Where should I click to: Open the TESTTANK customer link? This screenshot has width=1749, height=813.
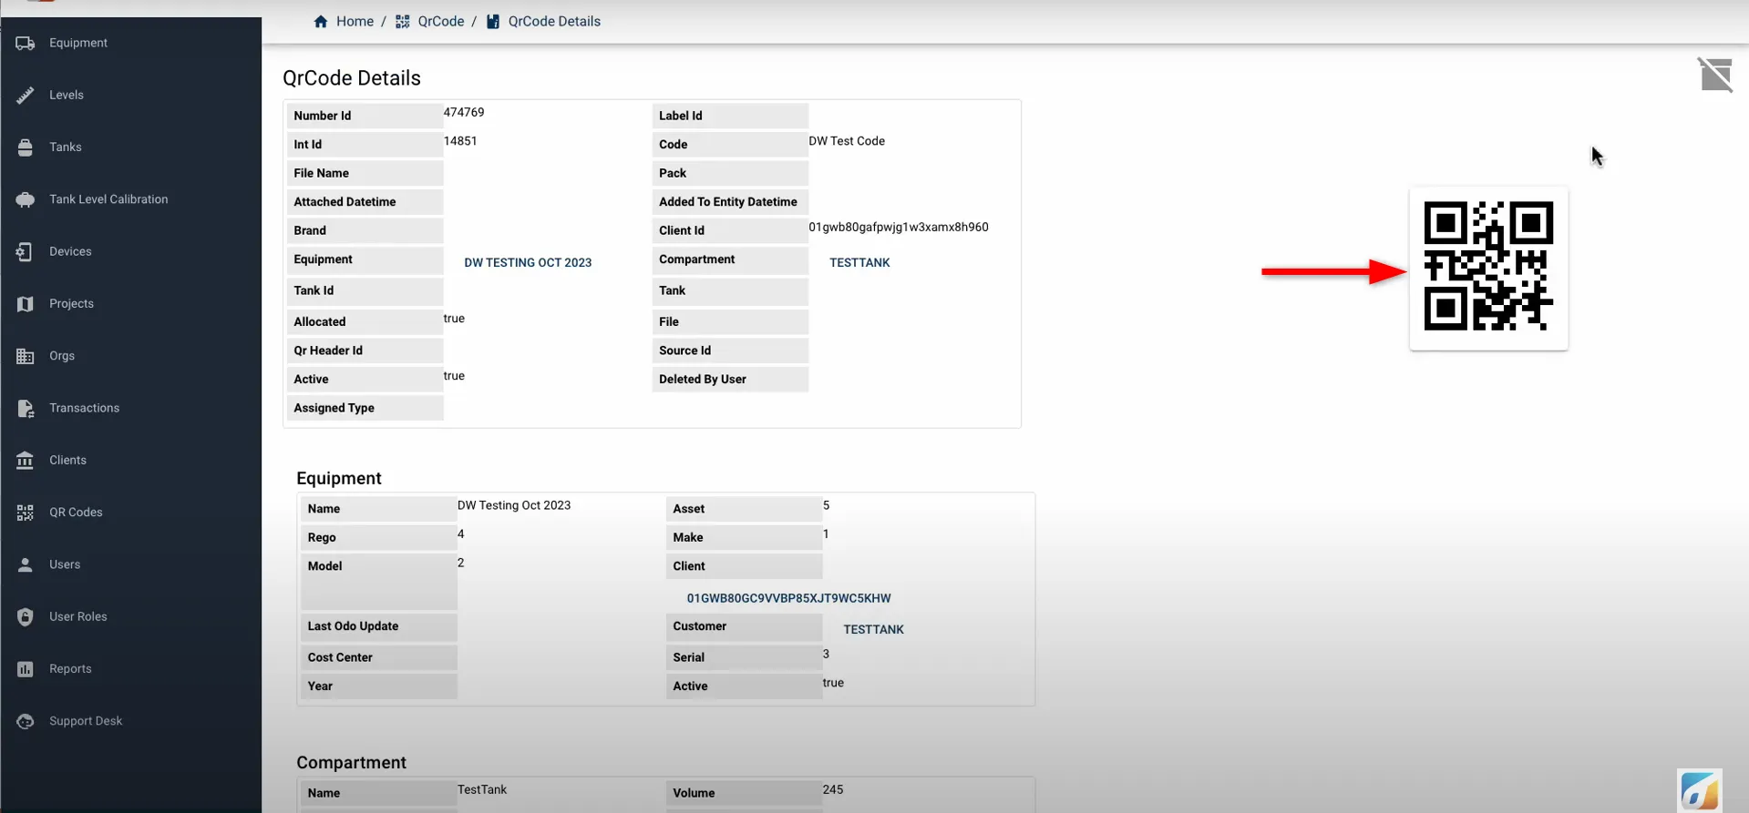[x=873, y=629]
